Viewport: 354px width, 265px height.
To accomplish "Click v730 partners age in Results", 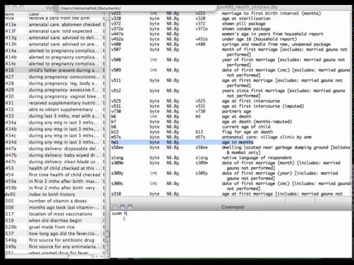I will coord(181,112).
